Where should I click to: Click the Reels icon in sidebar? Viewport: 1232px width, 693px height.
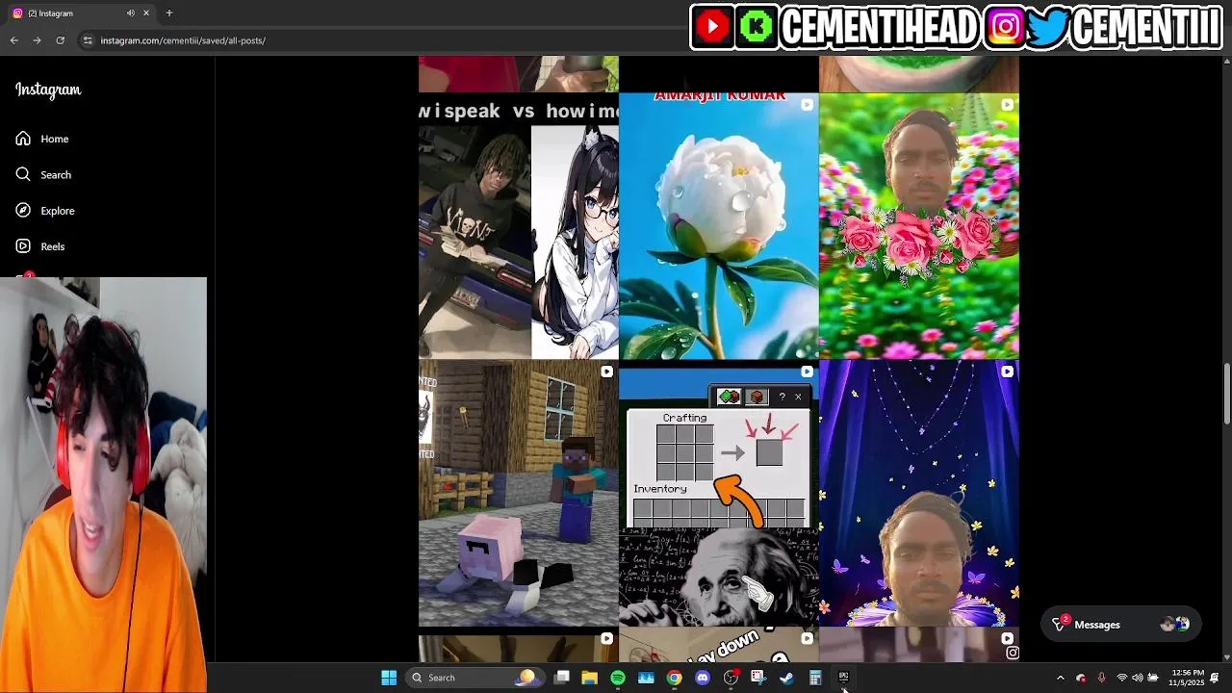coord(23,246)
